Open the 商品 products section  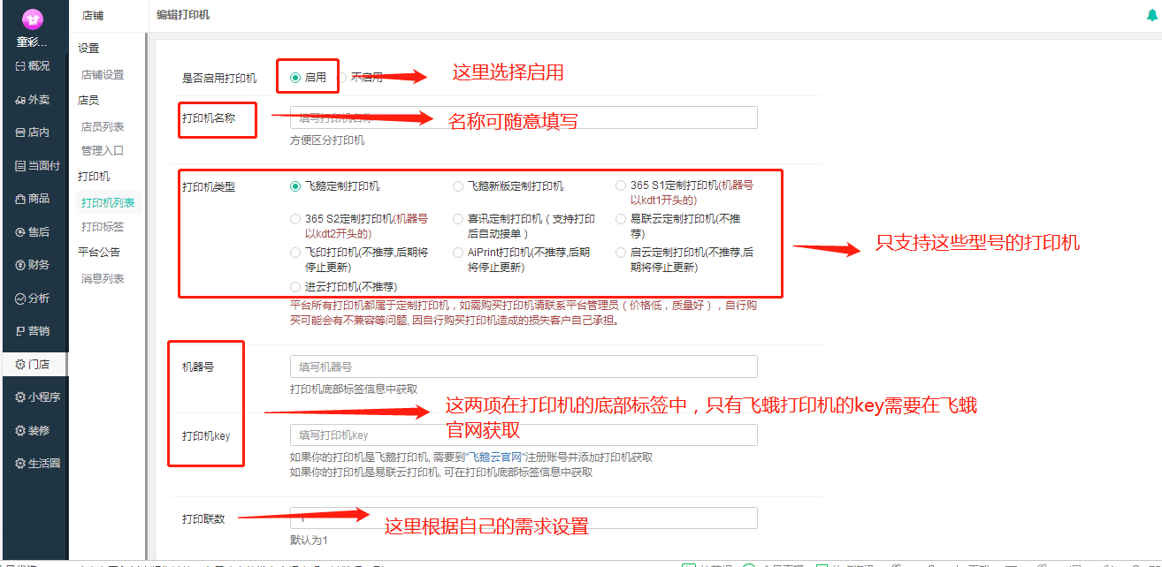(33, 199)
